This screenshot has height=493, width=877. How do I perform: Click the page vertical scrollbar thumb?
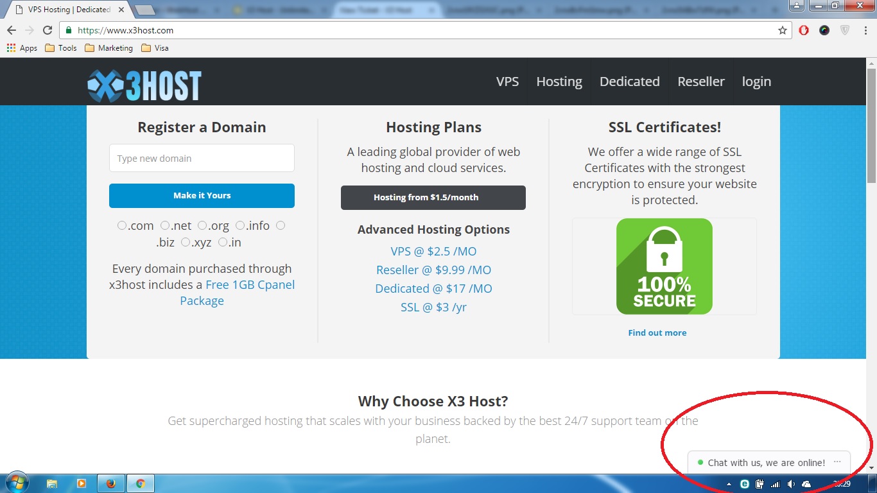pos(871,125)
